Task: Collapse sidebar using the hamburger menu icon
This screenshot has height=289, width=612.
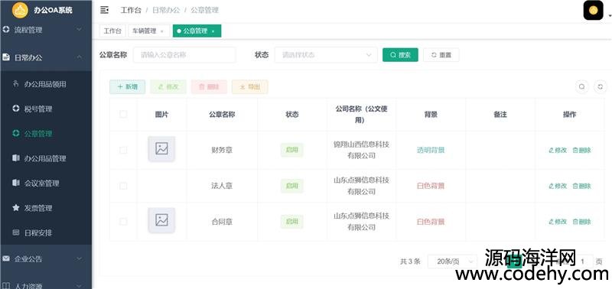Action: coord(104,10)
